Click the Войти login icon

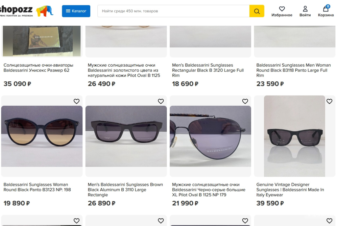305,11
